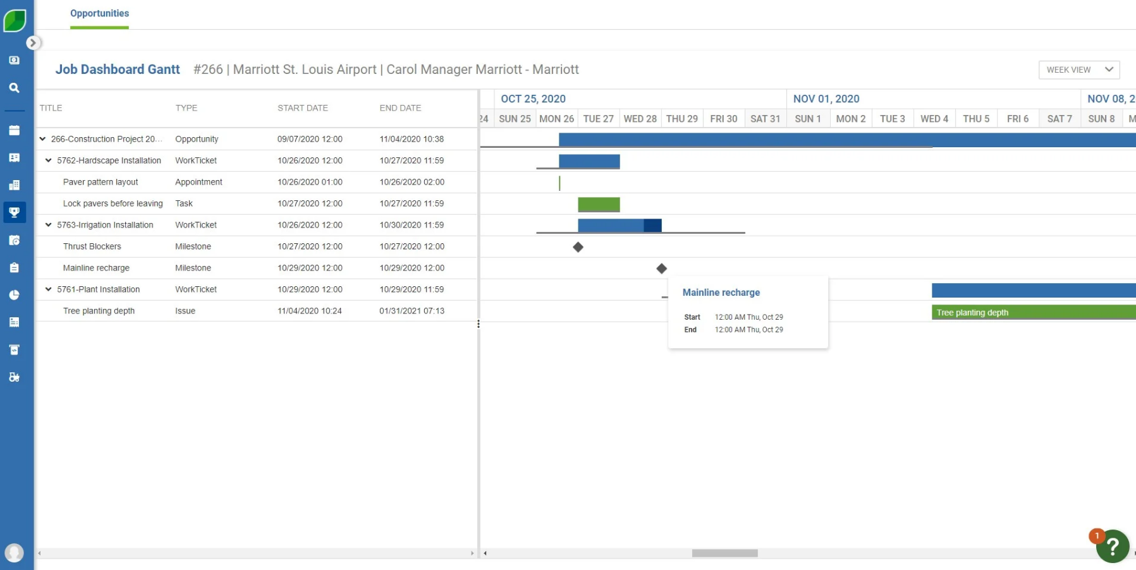1136x570 pixels.
Task: Open the Contacts card icon in sidebar
Action: pyautogui.click(x=14, y=157)
